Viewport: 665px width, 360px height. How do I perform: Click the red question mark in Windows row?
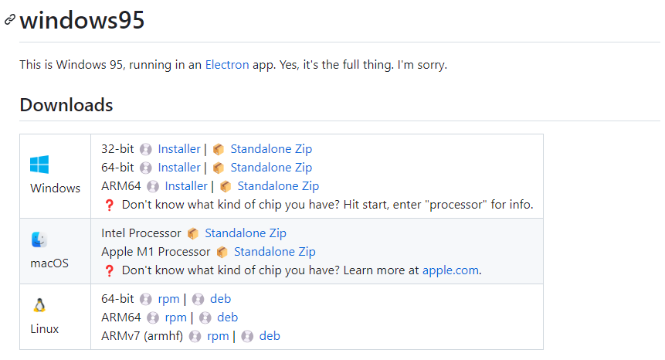(x=110, y=205)
